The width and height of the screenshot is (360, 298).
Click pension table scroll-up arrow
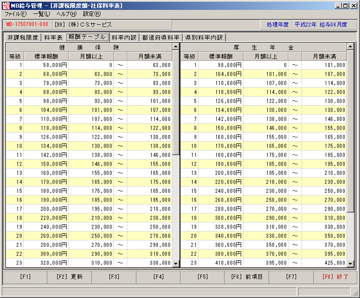(351, 47)
